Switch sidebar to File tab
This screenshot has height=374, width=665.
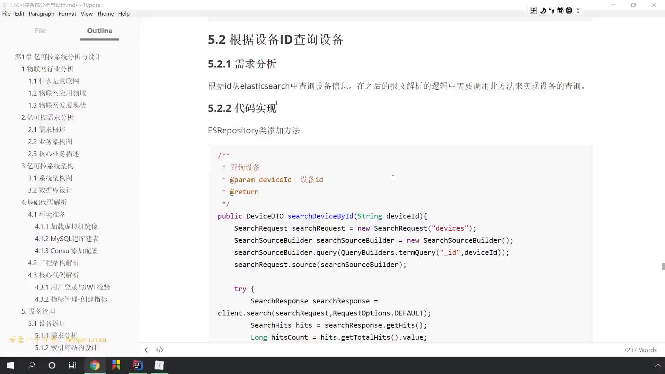coord(40,31)
